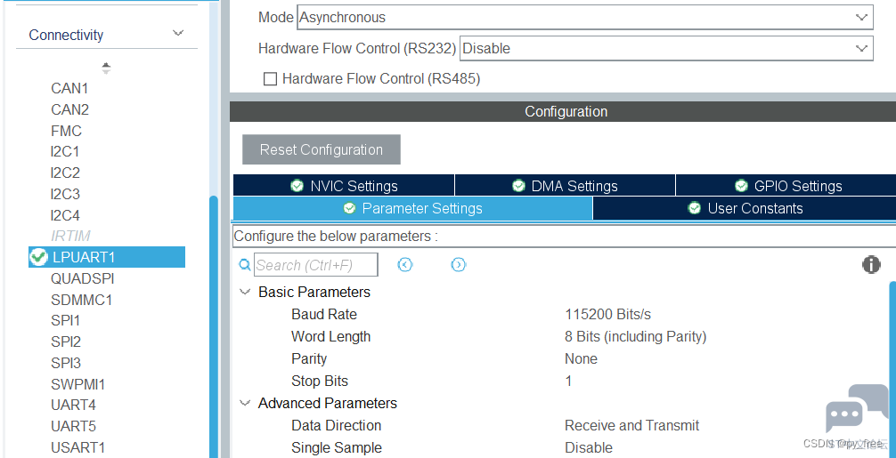Screen dimensions: 896x458
Task: Select I2C3 peripheral
Action: coord(64,194)
